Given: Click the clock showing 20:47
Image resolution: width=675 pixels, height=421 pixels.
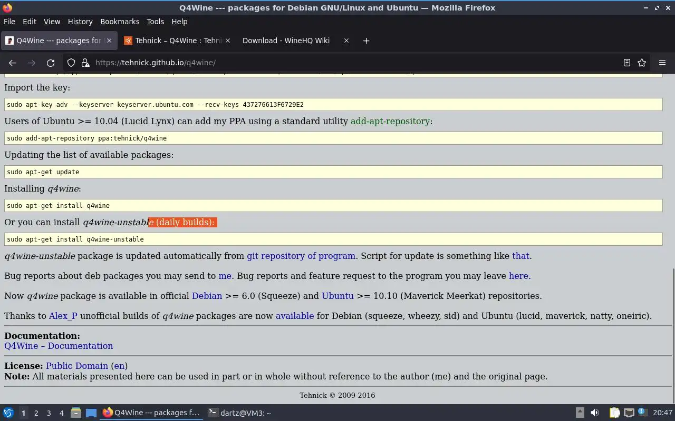Looking at the screenshot, I should pos(662,413).
